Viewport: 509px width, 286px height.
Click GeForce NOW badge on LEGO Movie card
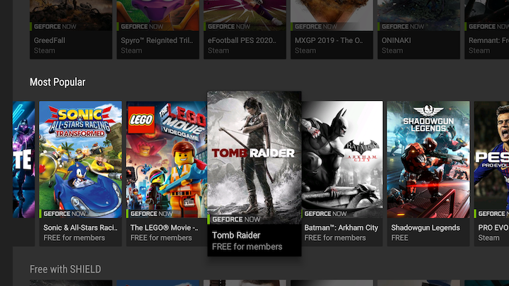pos(151,214)
